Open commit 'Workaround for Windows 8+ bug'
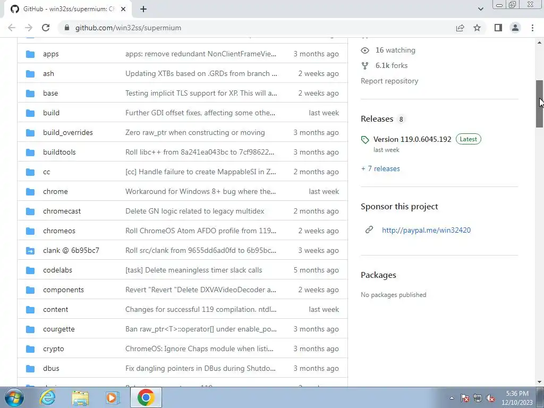Screen dimensions: 544x408 point(200,191)
